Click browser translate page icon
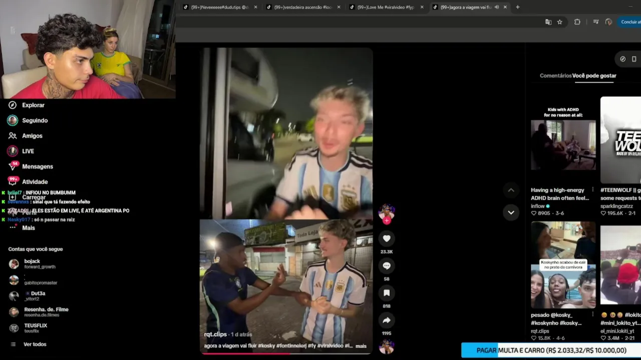 (x=548, y=22)
